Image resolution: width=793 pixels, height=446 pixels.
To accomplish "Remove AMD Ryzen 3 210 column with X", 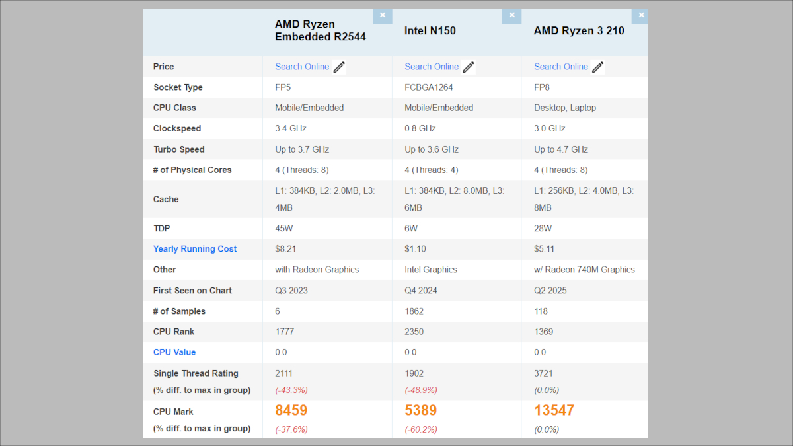I will tap(640, 16).
